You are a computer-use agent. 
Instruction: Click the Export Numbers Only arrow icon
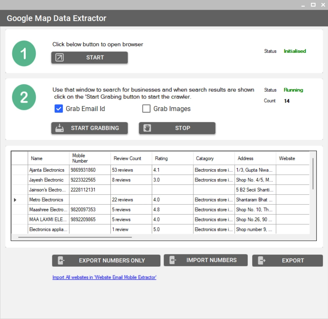[61, 261]
